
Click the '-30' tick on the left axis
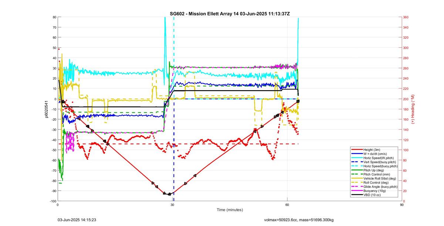53,129
